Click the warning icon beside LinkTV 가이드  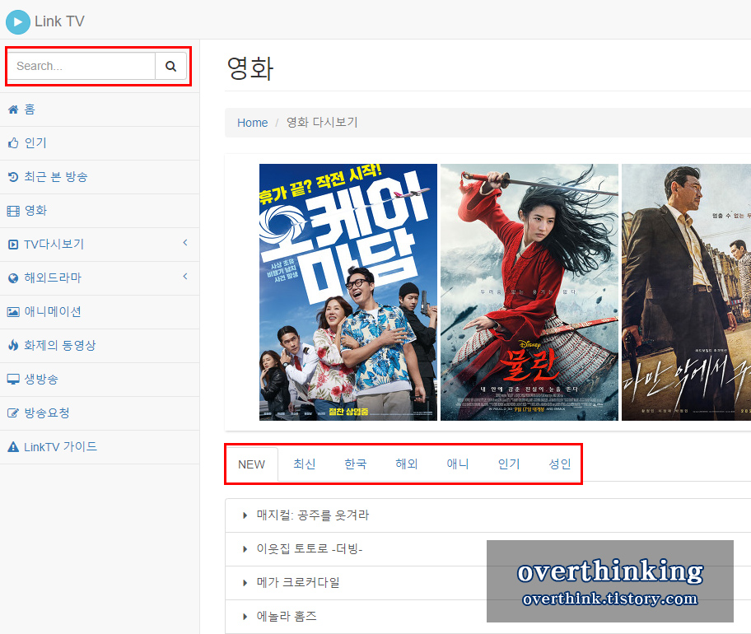(x=13, y=447)
